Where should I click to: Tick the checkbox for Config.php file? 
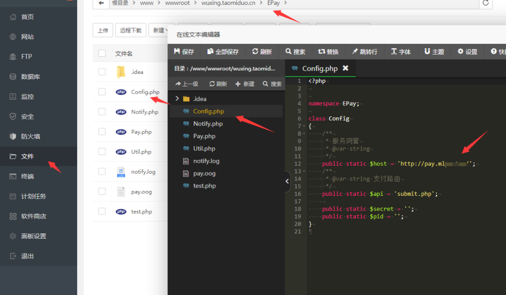pos(102,92)
